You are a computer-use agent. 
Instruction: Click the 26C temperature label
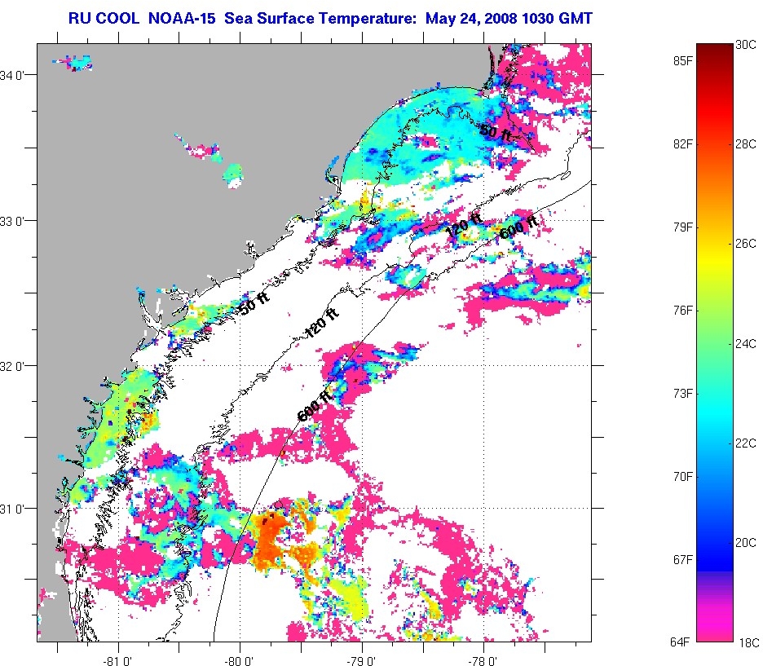click(x=746, y=244)
